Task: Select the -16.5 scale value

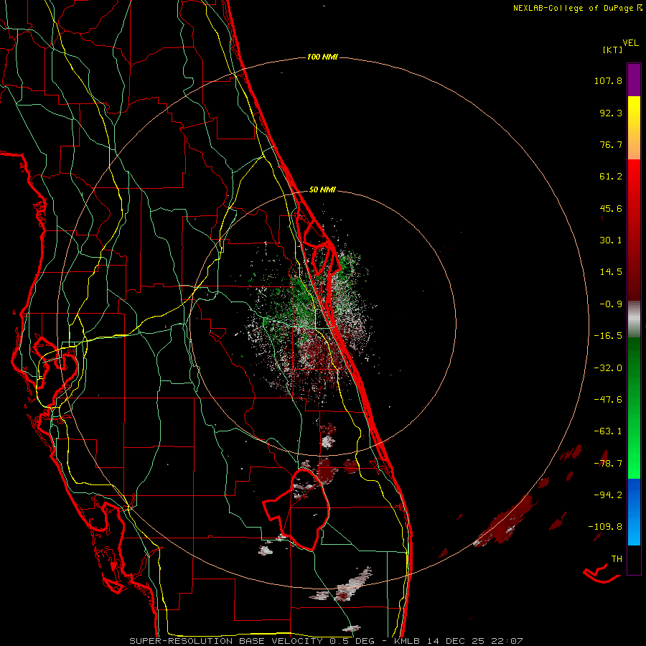Action: point(608,336)
